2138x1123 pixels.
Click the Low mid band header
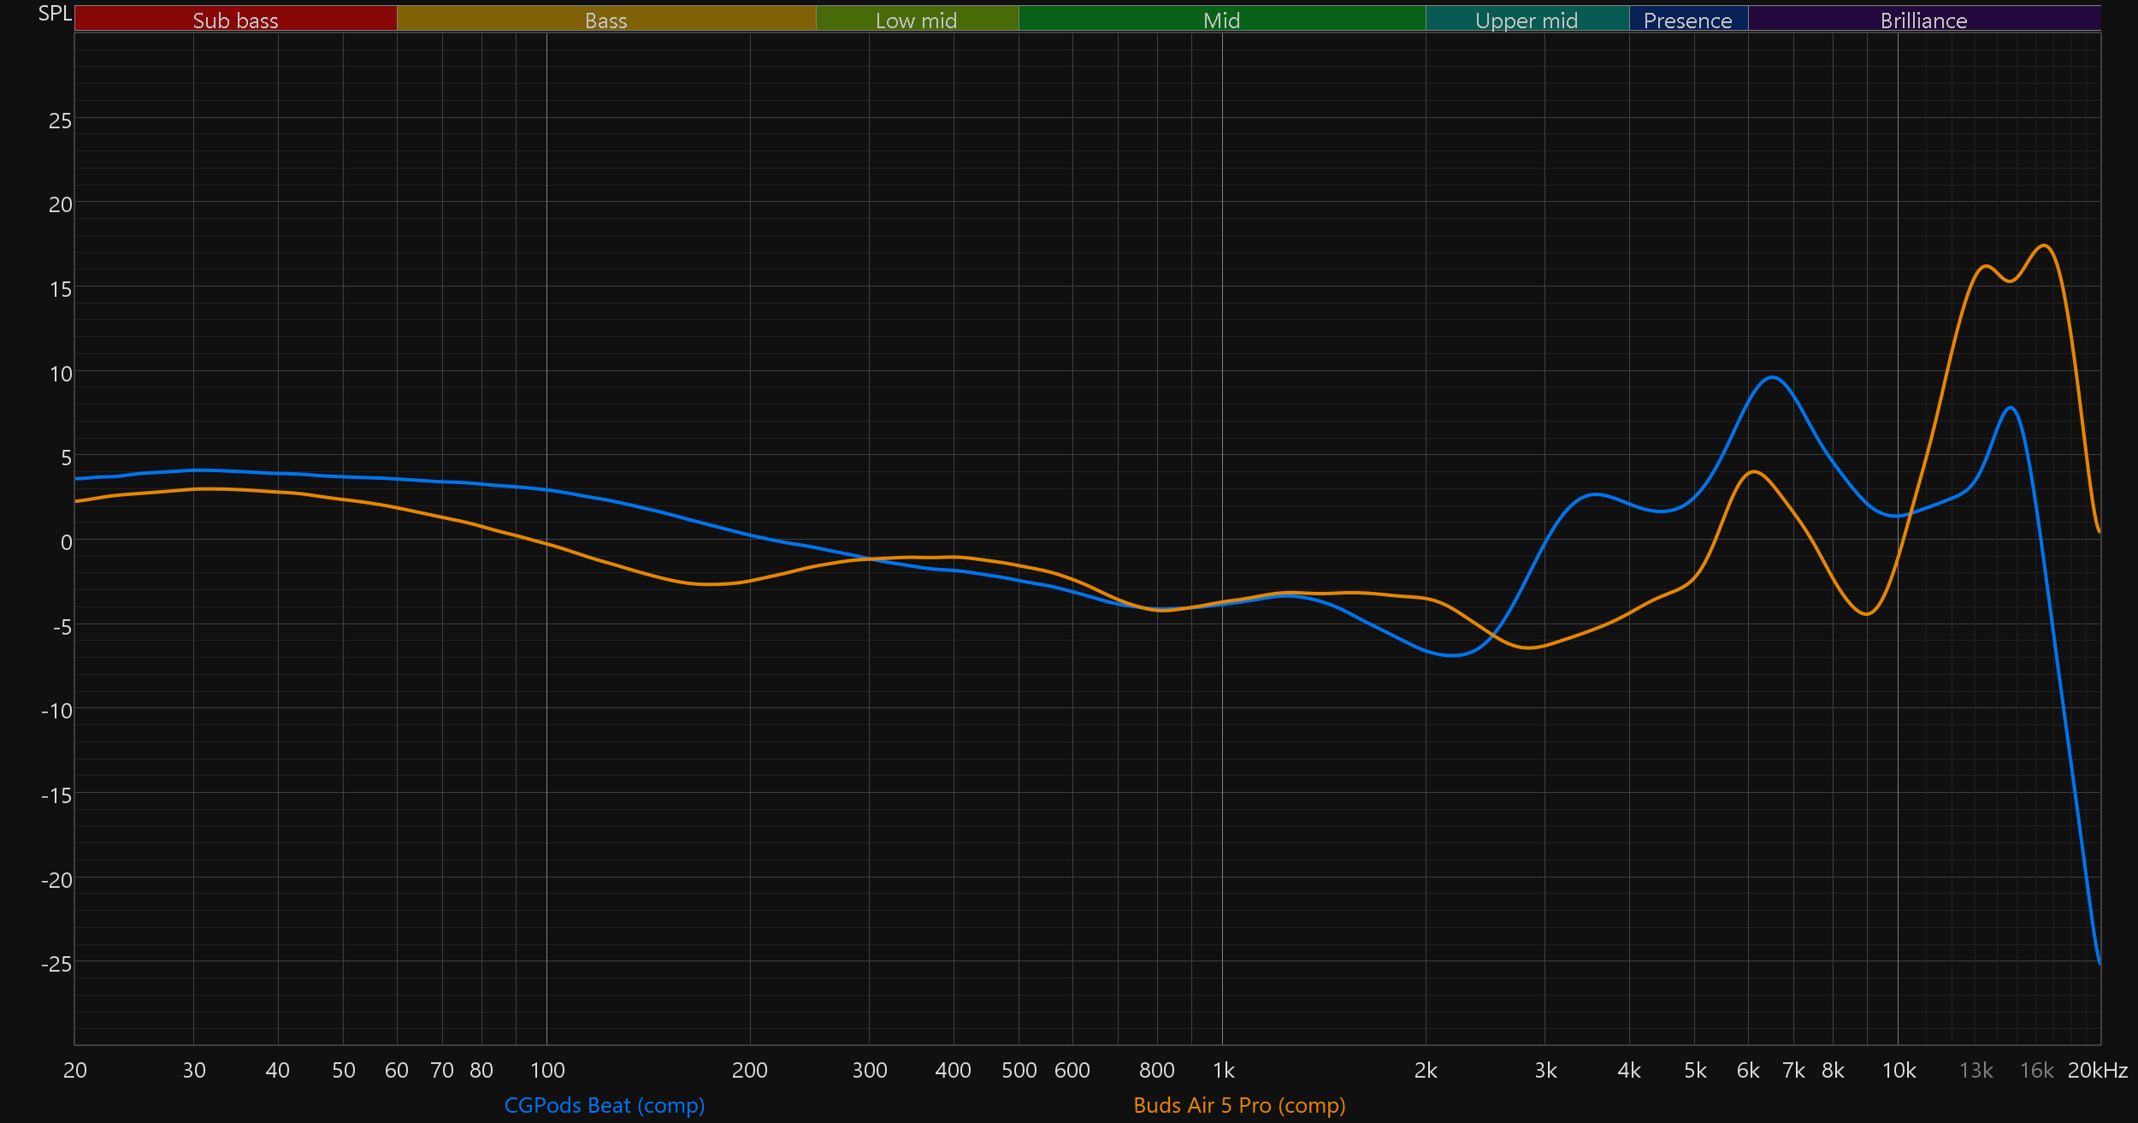916,20
